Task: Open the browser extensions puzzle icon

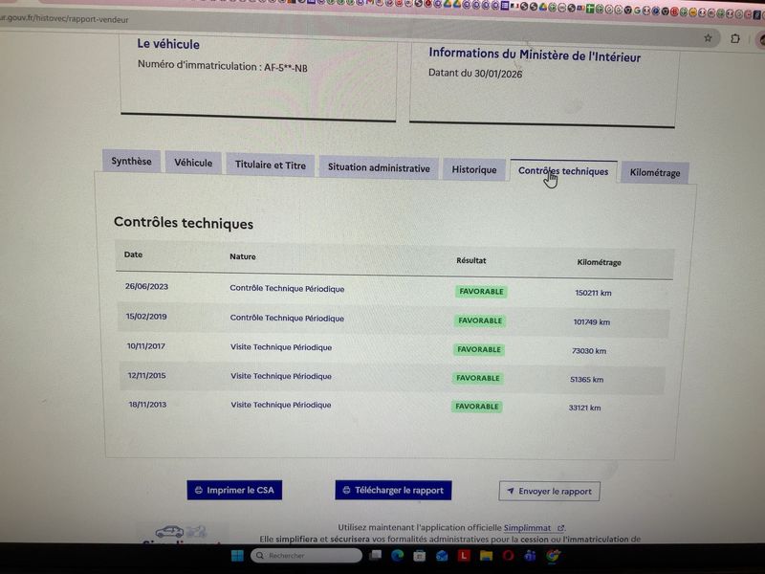Action: (x=735, y=39)
